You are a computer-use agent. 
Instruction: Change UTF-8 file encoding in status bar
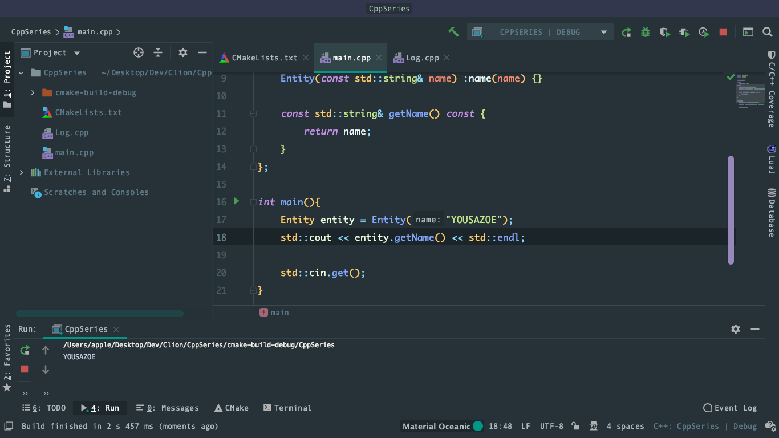tap(551, 426)
